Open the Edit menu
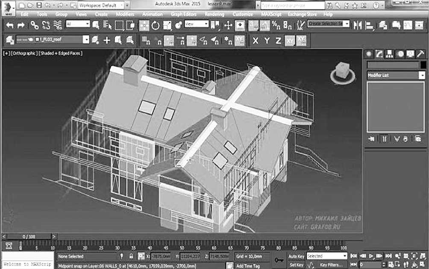Screen dimensions: 429x269 [x=24, y=14]
